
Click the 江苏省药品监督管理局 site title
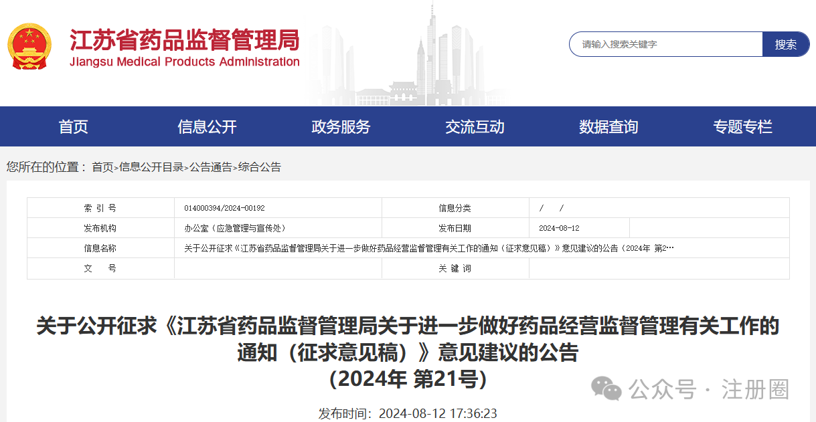(x=184, y=41)
